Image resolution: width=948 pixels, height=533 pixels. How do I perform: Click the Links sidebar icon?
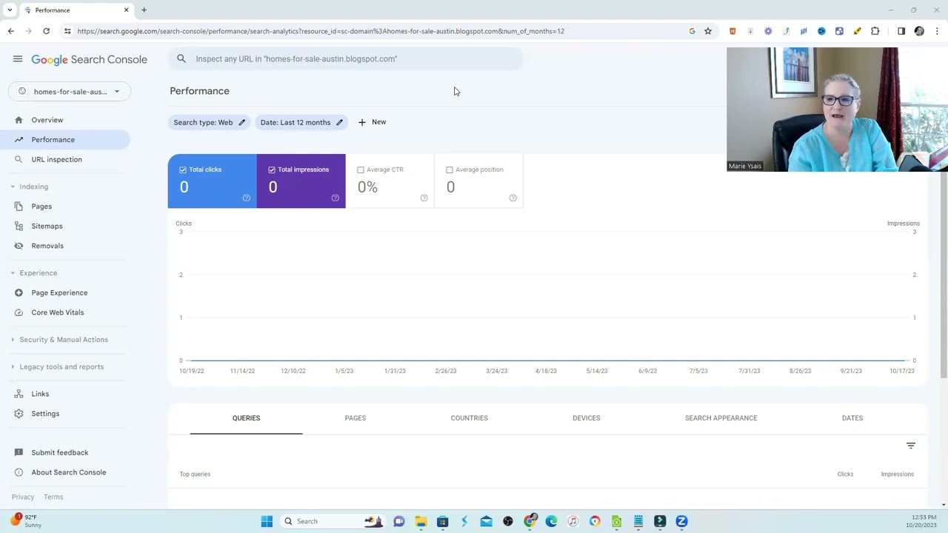click(19, 394)
